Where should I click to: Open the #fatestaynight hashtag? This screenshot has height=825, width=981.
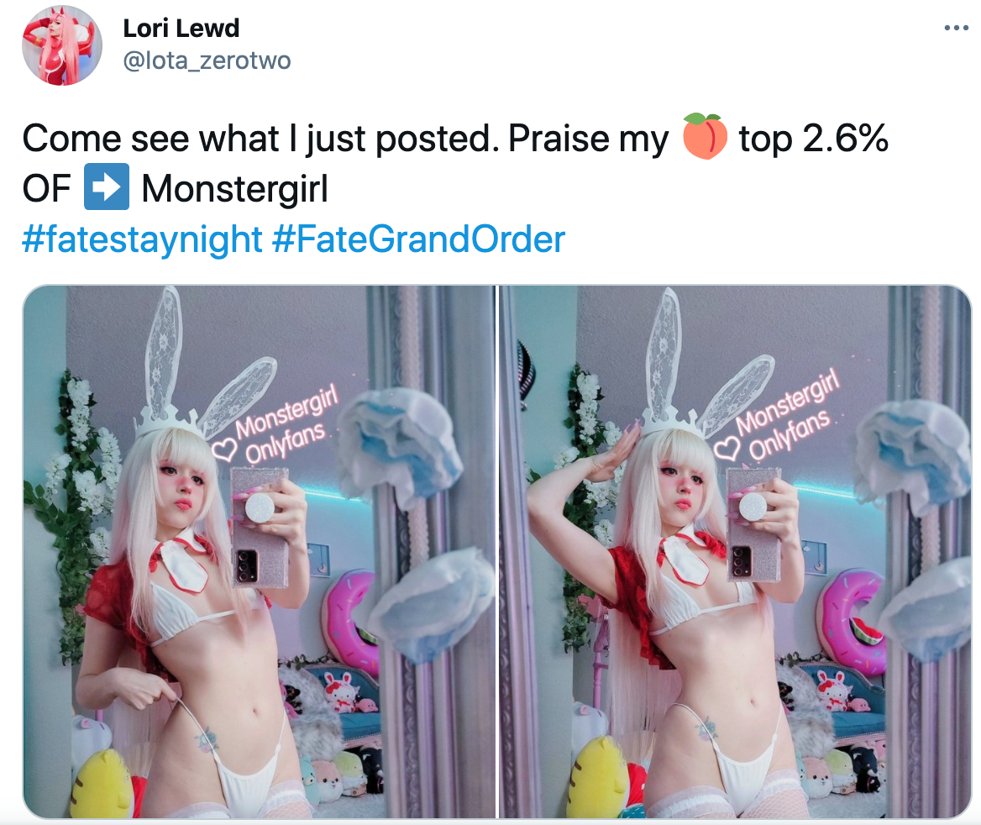tap(142, 239)
